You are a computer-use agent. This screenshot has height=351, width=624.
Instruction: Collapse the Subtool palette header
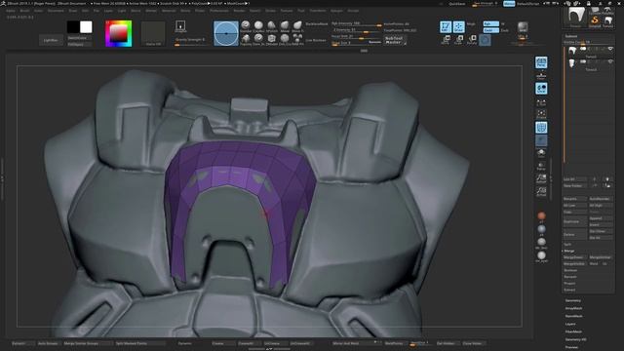point(571,36)
